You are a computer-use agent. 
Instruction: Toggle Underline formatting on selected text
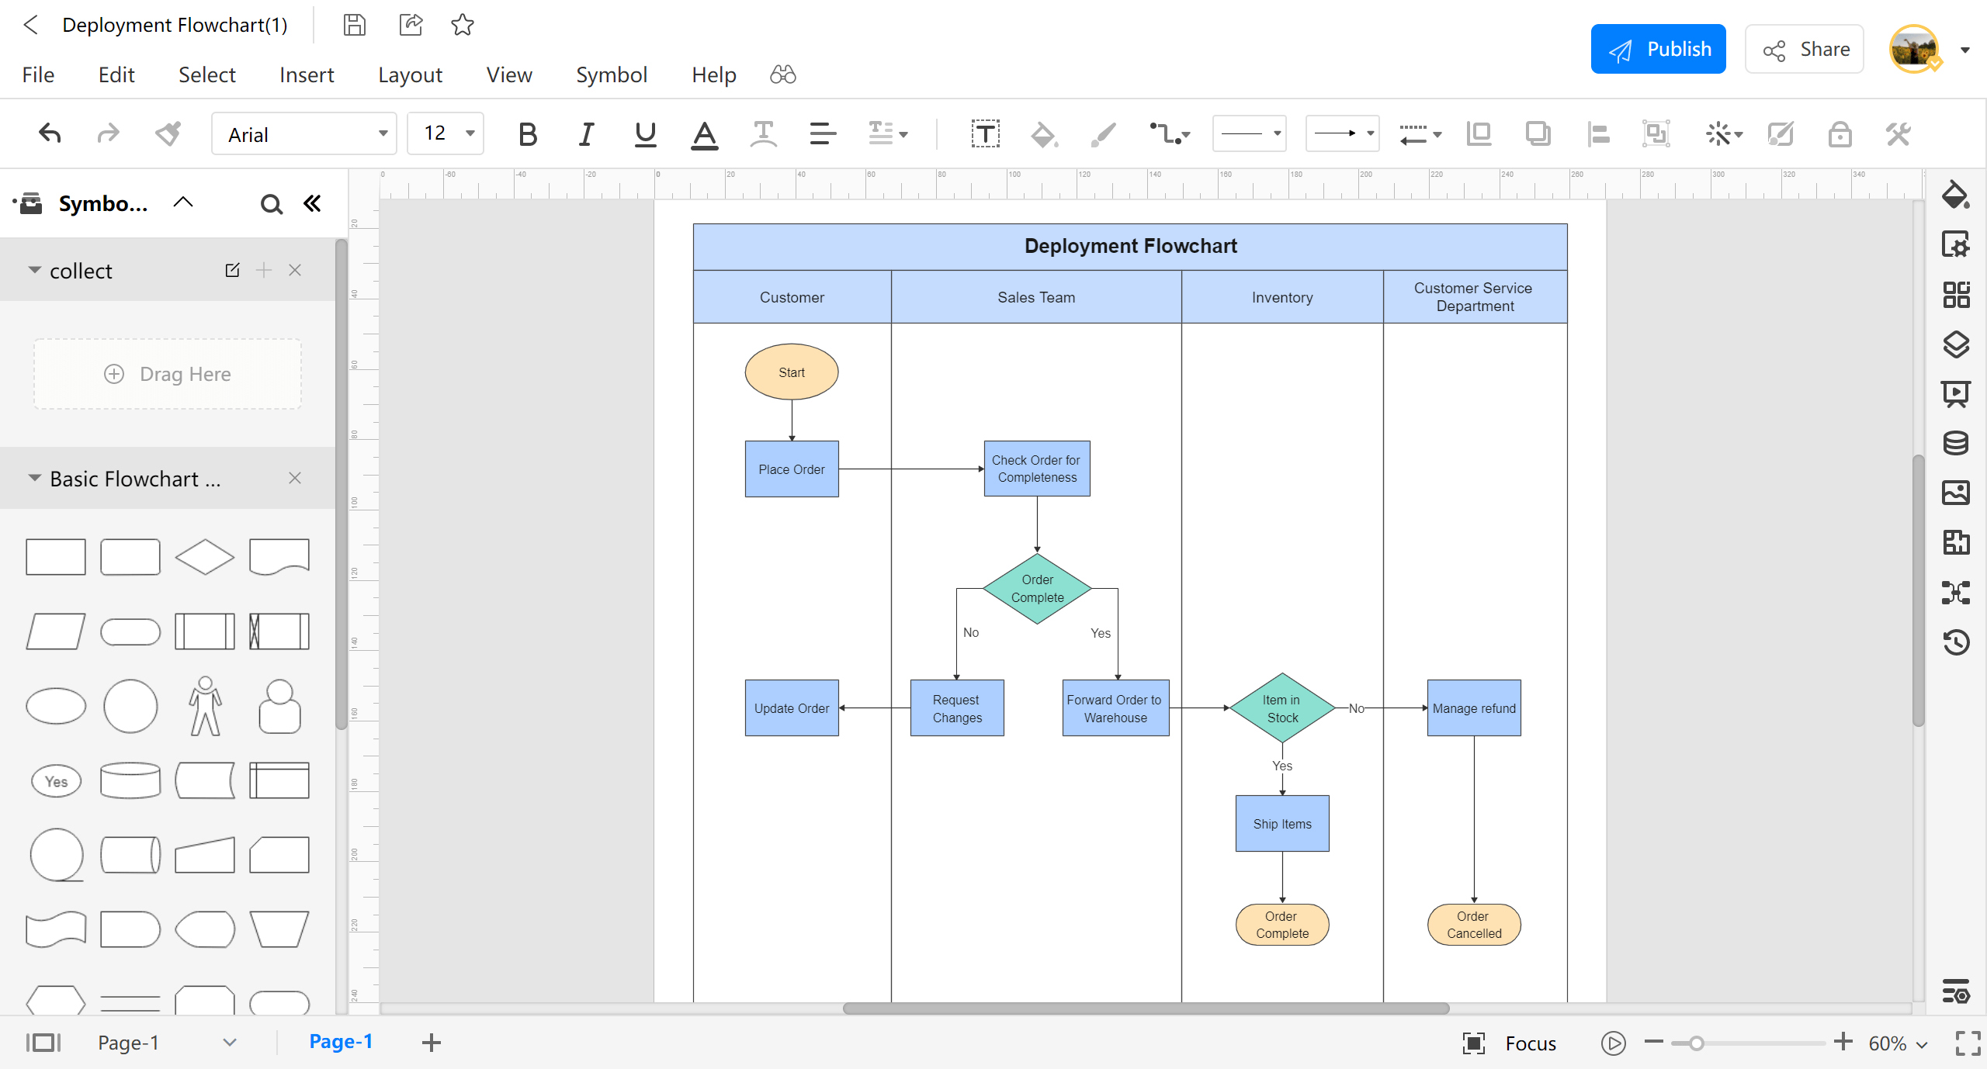point(643,134)
